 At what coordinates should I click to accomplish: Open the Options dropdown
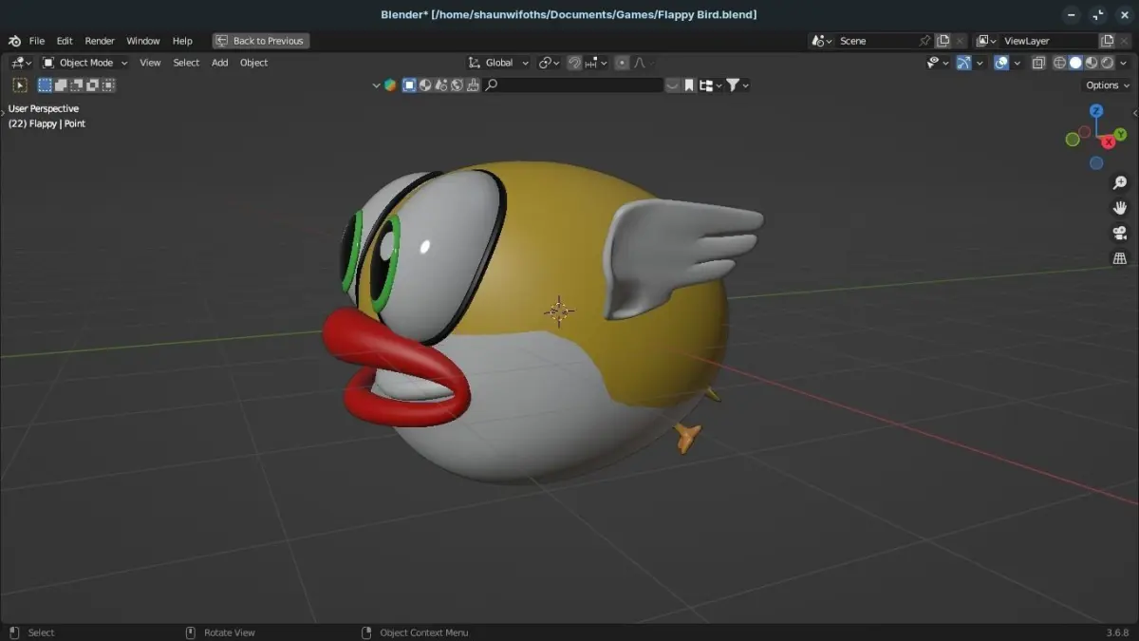click(1107, 85)
